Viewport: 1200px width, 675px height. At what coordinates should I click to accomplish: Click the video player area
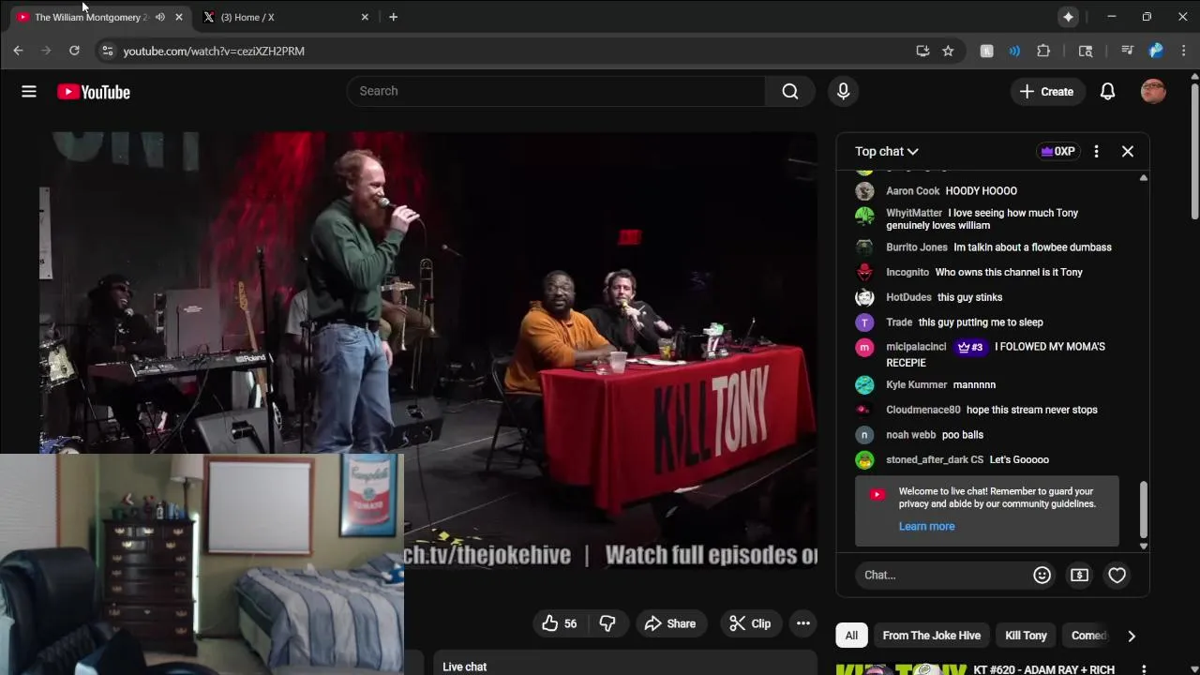click(x=428, y=349)
